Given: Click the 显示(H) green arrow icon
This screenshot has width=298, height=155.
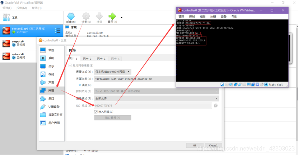Looking at the screenshot, I should click(112, 18).
